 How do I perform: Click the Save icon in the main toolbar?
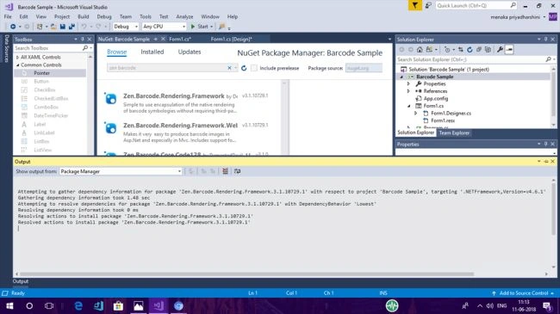pos(63,27)
